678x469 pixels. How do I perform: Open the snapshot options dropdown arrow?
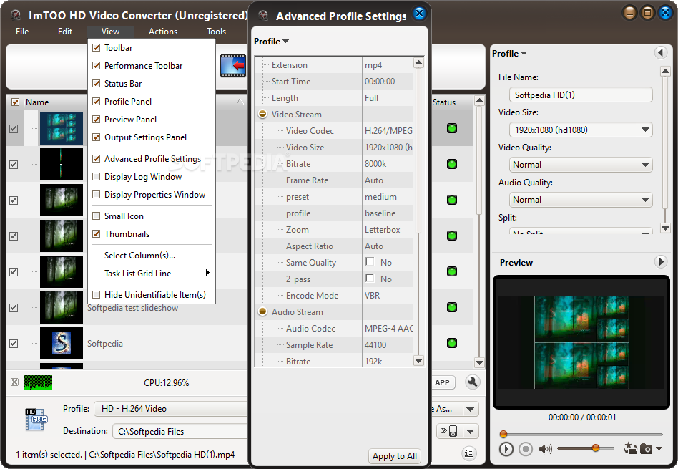[x=659, y=448]
